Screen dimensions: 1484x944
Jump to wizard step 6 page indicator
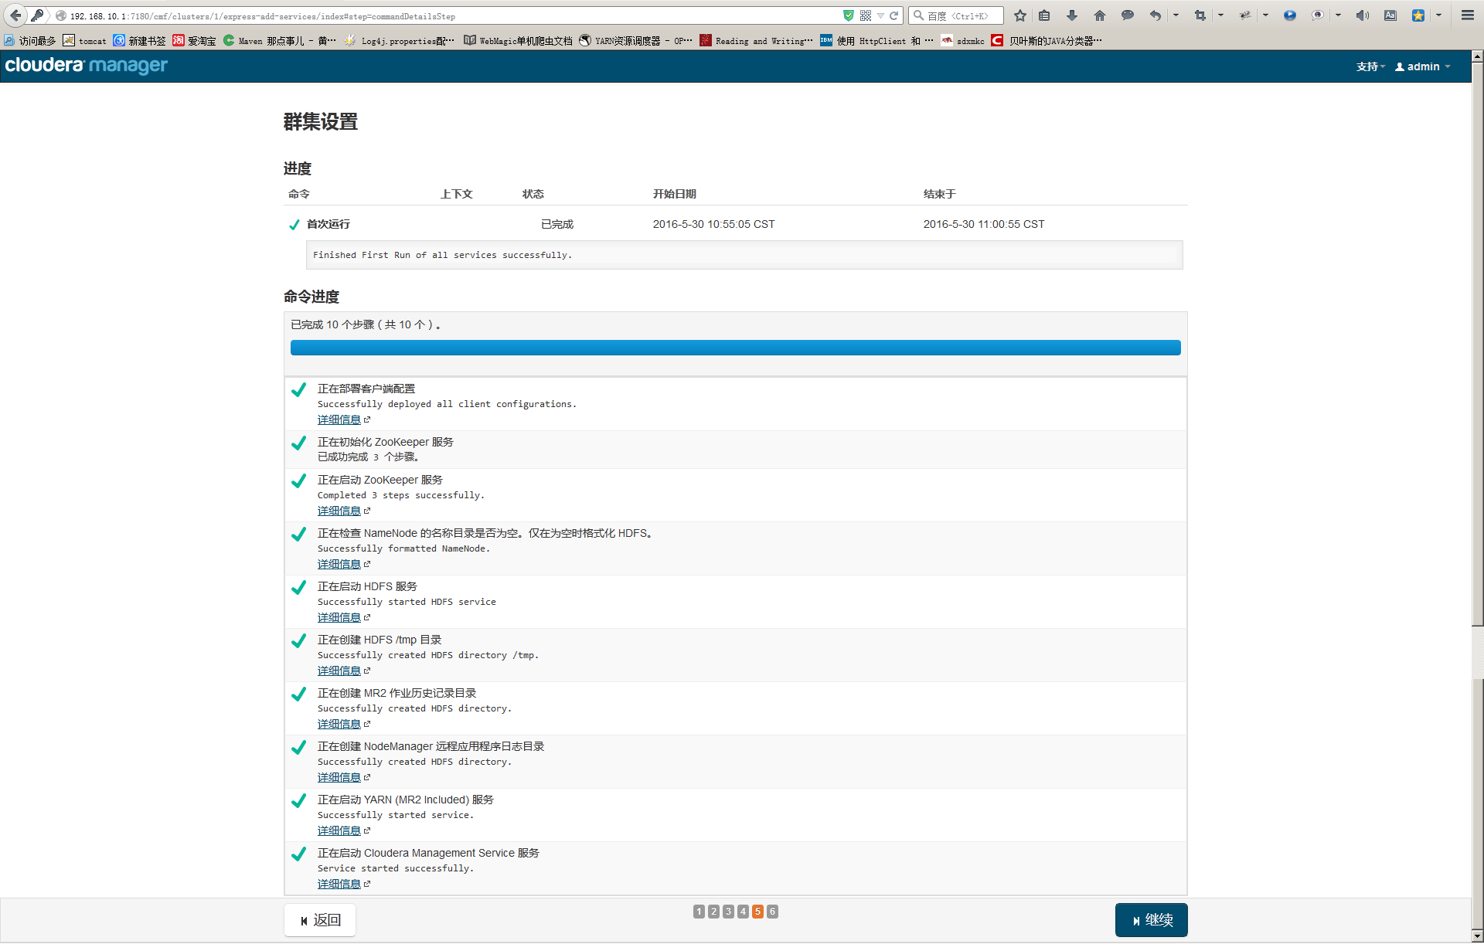pyautogui.click(x=772, y=912)
